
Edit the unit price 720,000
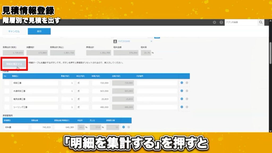(x=101, y=83)
